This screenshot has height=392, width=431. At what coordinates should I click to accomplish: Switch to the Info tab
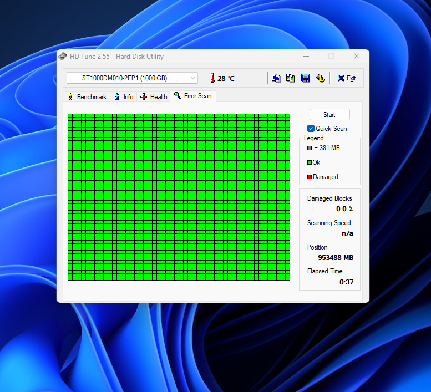point(124,96)
